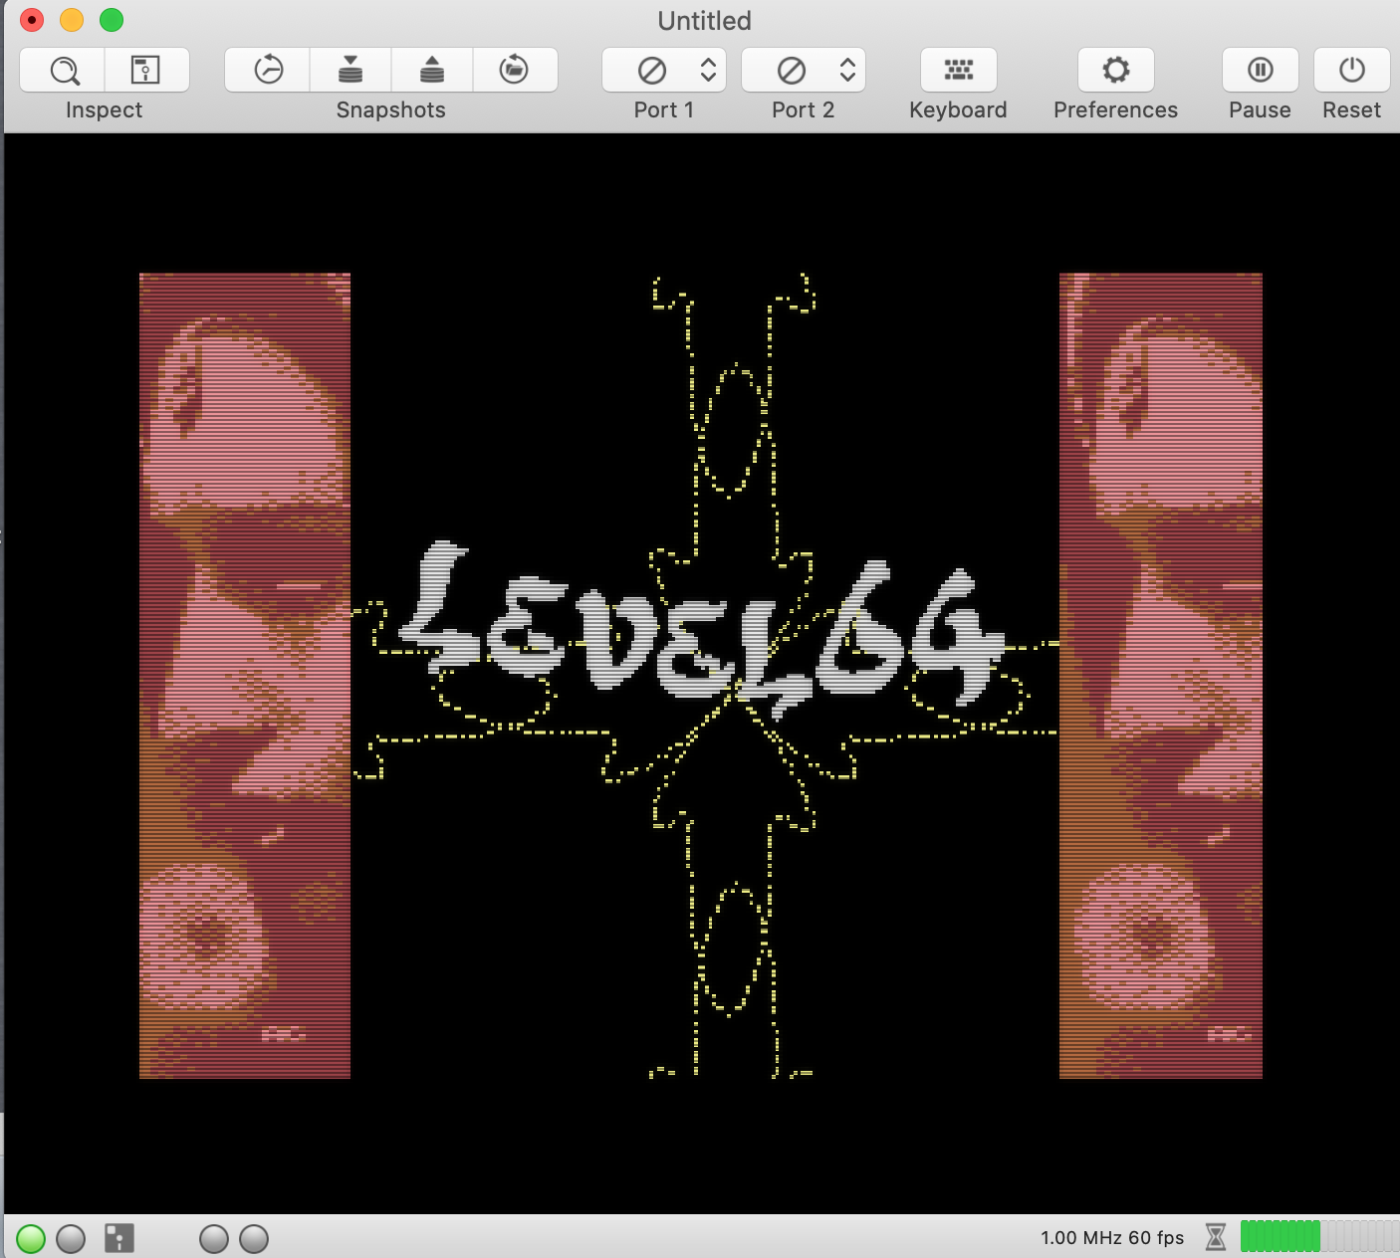Take snapshot with down-arrow disk icon
The height and width of the screenshot is (1258, 1400).
pos(350,70)
